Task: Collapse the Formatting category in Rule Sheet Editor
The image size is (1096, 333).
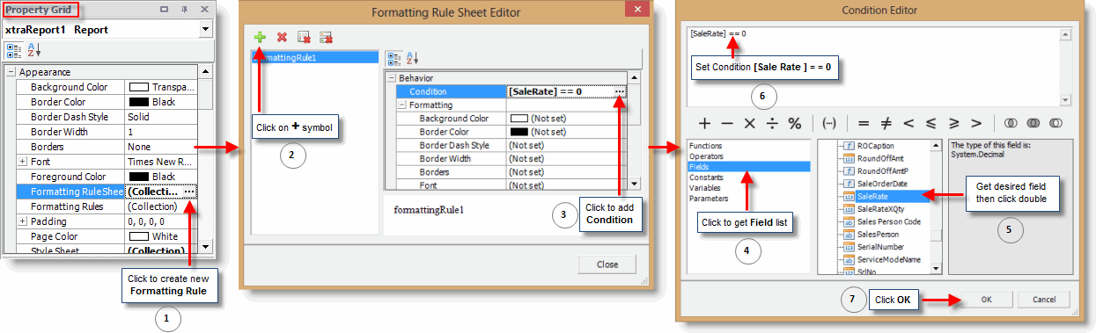Action: [x=402, y=105]
